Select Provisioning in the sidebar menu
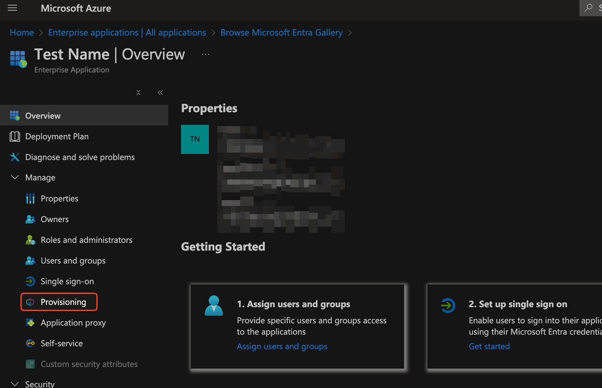The image size is (602, 388). coord(63,302)
